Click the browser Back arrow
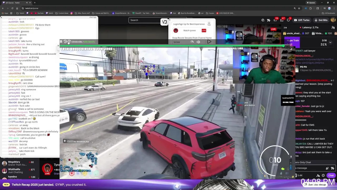This screenshot has width=337, height=190. [3, 8]
